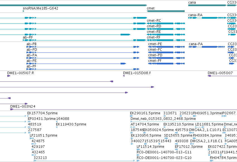Select the ab-RF transcript label
Screen dimensions: 237x162
pyautogui.click(x=28, y=37)
